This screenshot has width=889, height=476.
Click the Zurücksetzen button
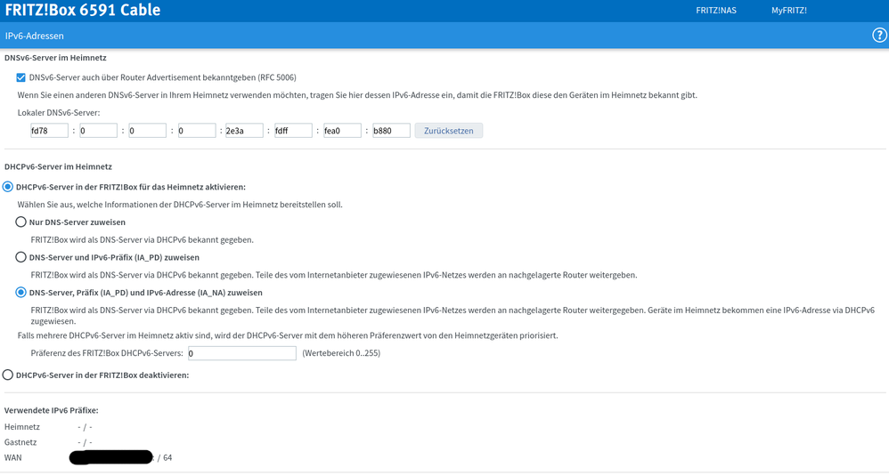pos(448,131)
